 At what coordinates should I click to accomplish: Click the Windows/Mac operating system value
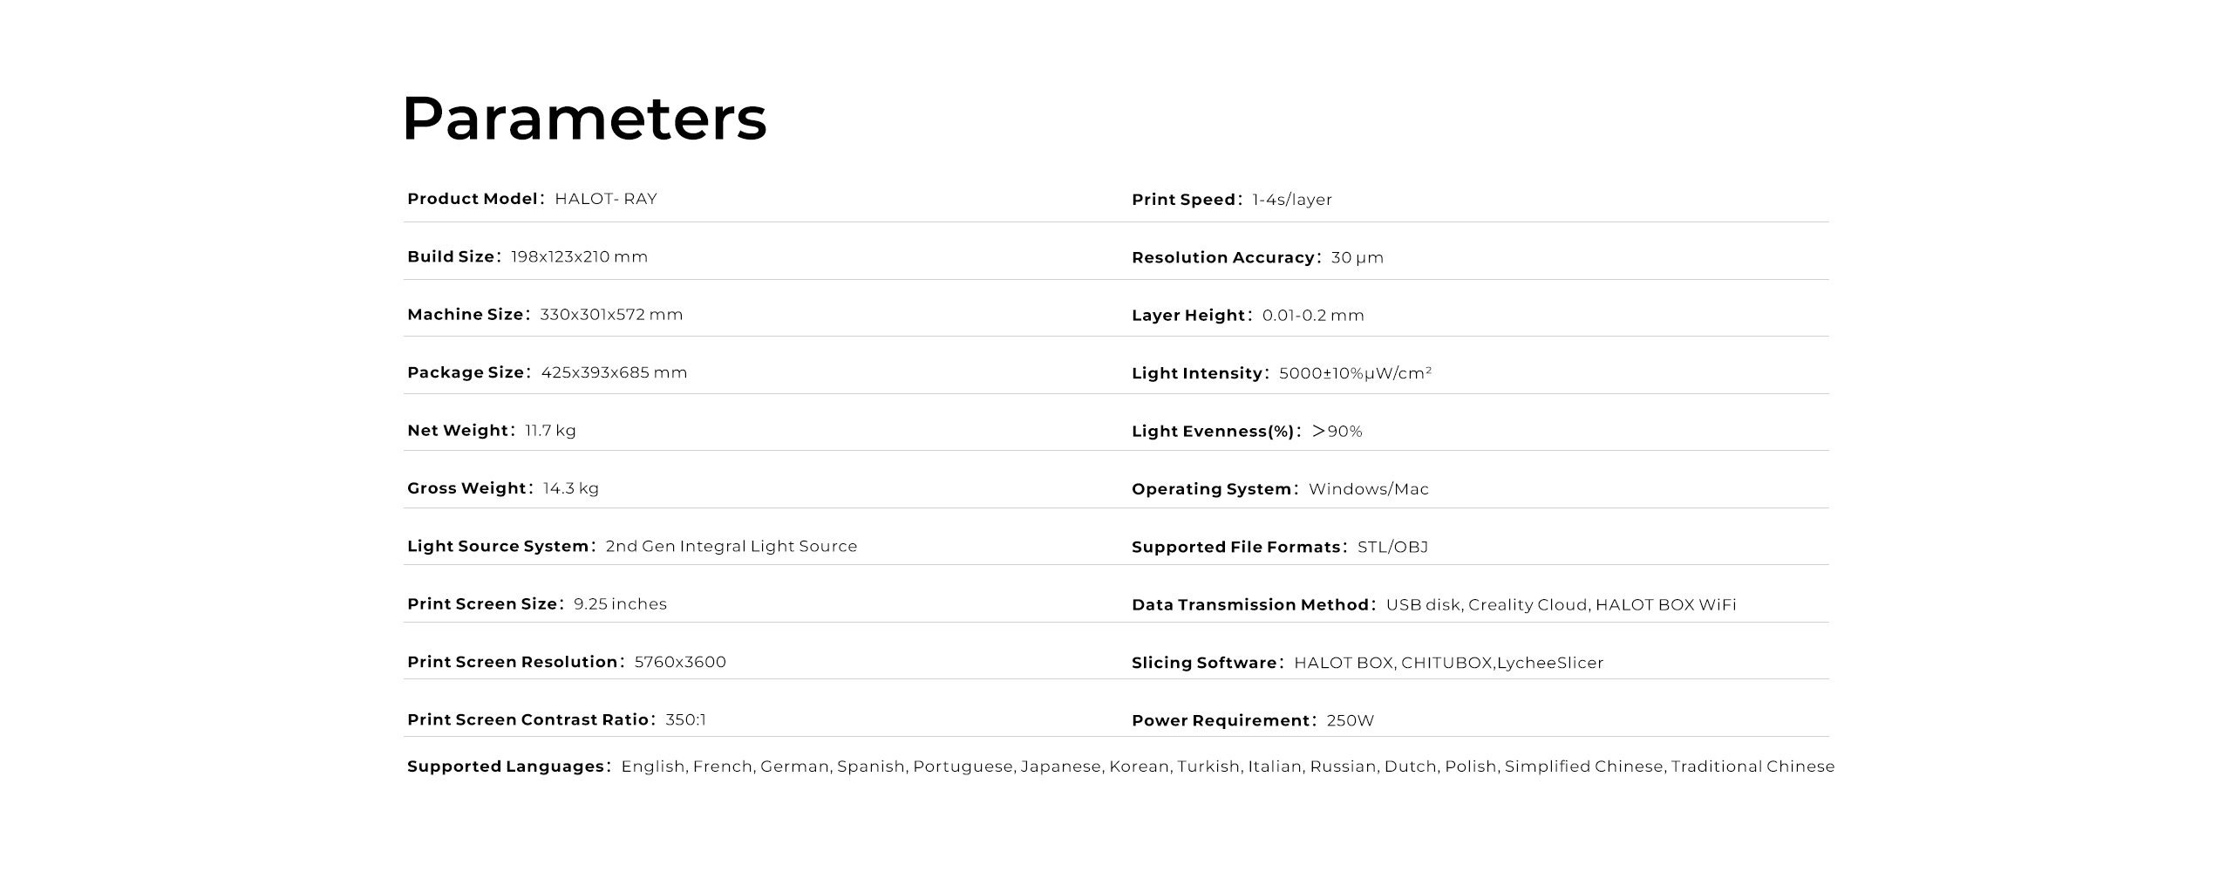(1369, 489)
